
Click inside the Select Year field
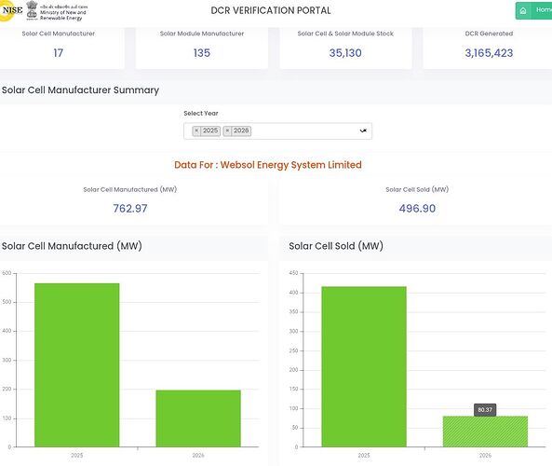pos(277,131)
